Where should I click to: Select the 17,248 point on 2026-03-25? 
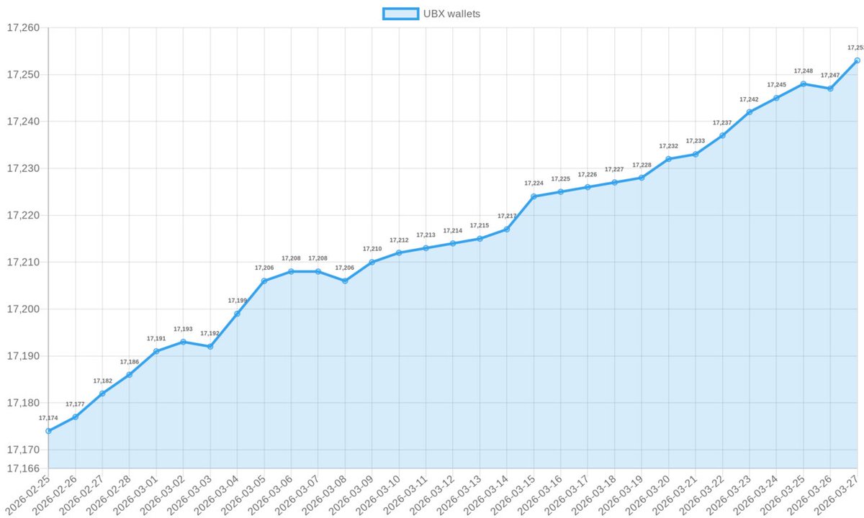click(x=801, y=83)
